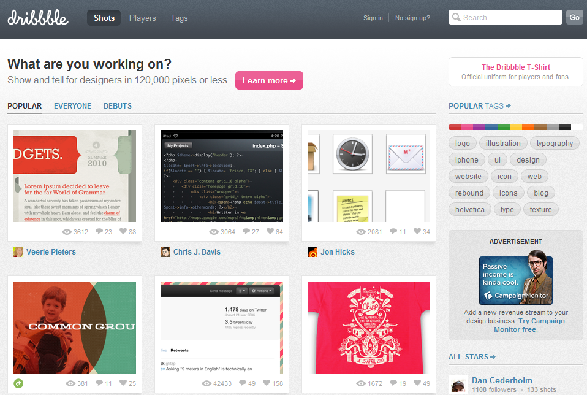Click the heart icon showing 34 likes
The height and width of the screenshot is (395, 587).
pos(417,231)
